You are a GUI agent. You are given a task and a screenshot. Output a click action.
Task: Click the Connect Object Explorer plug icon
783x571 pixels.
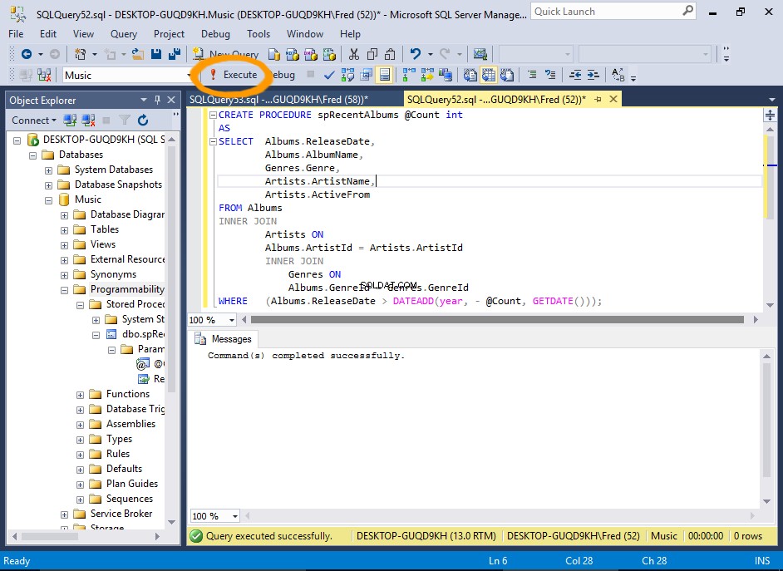pos(70,120)
